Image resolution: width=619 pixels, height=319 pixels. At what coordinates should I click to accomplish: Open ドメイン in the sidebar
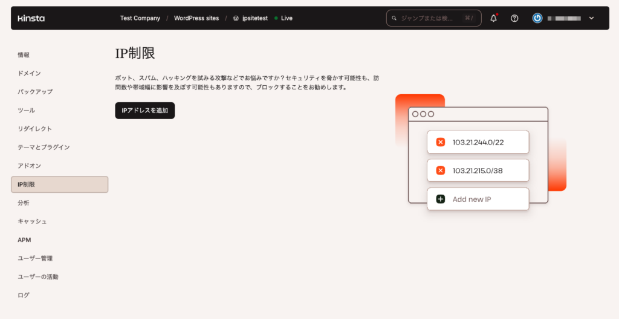(x=29, y=73)
